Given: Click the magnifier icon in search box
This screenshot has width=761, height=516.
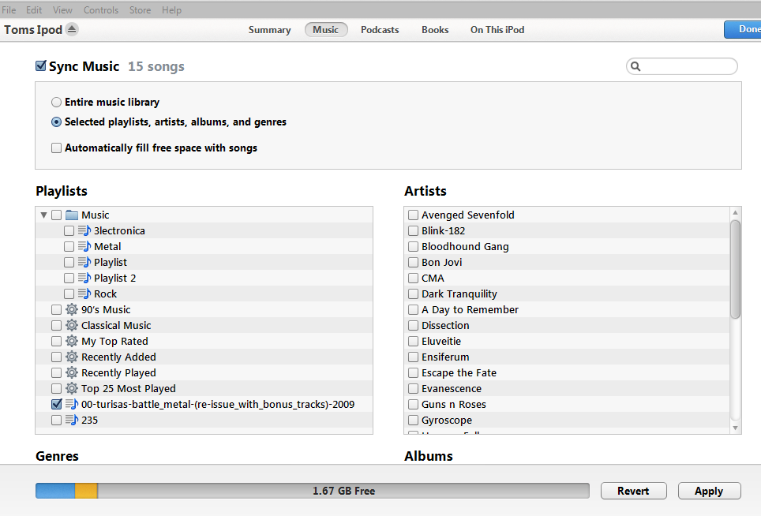Looking at the screenshot, I should [x=635, y=66].
